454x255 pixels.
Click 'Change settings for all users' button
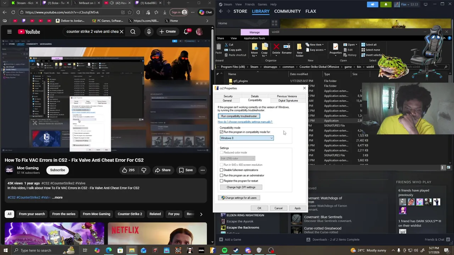click(239, 198)
